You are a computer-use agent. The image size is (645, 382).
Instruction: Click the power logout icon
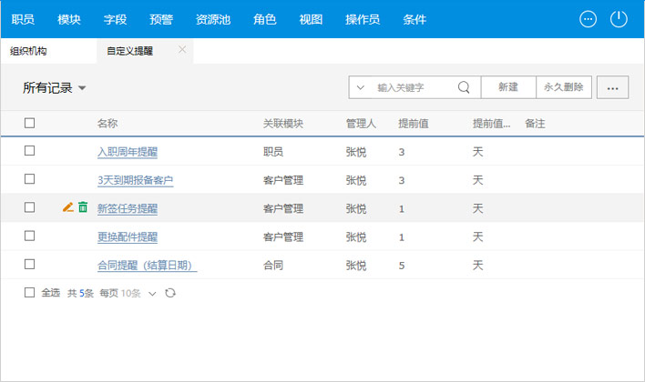tap(619, 19)
